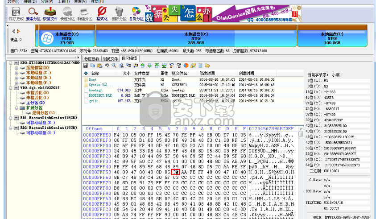Collapse the RD2:EassosDiskGenius(15GB) node

click(11, 128)
